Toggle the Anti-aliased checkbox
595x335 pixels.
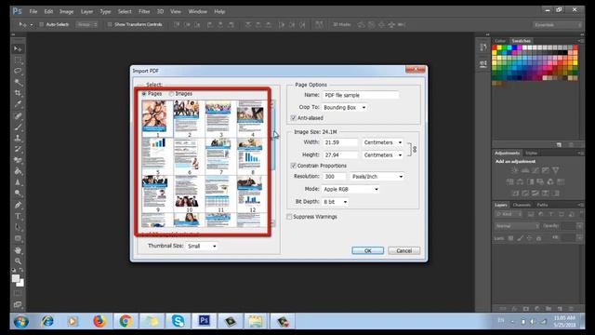pos(293,118)
